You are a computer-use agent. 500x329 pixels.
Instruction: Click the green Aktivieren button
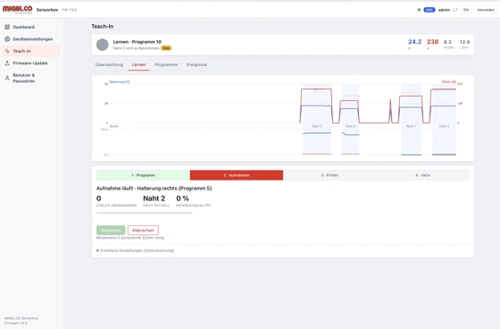pos(111,231)
